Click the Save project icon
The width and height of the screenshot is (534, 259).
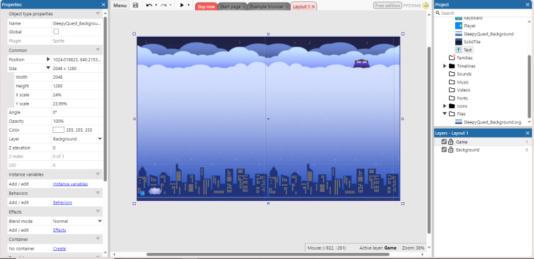[136, 5]
